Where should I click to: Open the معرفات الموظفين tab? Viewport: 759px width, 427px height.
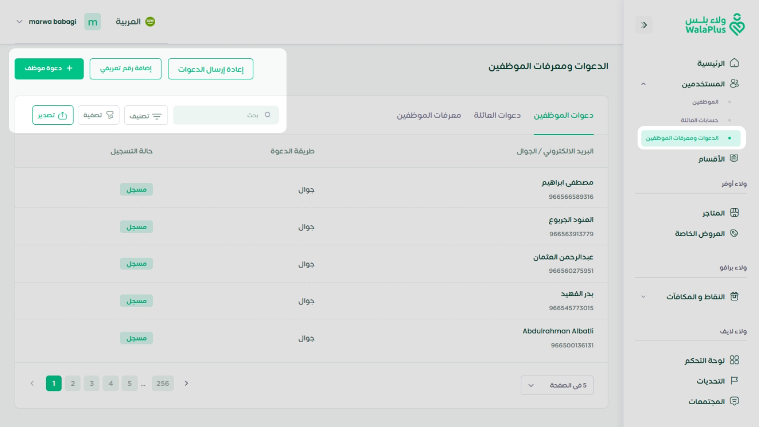point(428,115)
